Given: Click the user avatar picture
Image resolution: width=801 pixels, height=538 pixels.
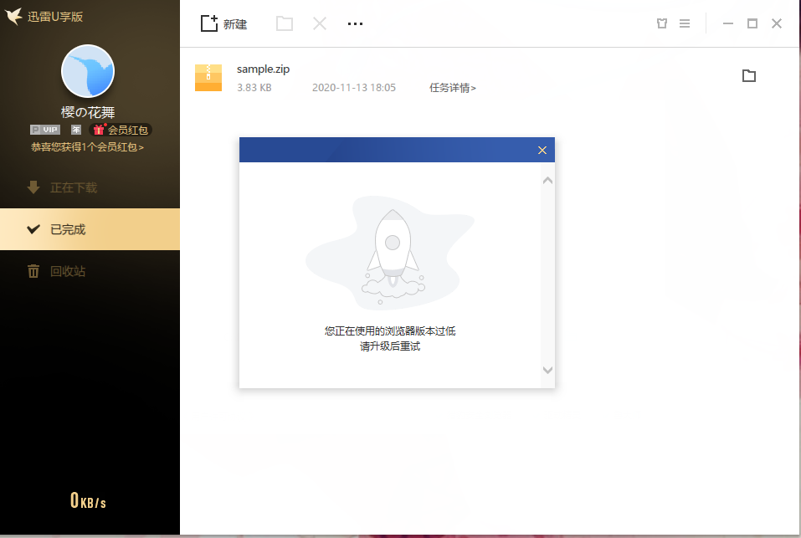Looking at the screenshot, I should point(88,72).
